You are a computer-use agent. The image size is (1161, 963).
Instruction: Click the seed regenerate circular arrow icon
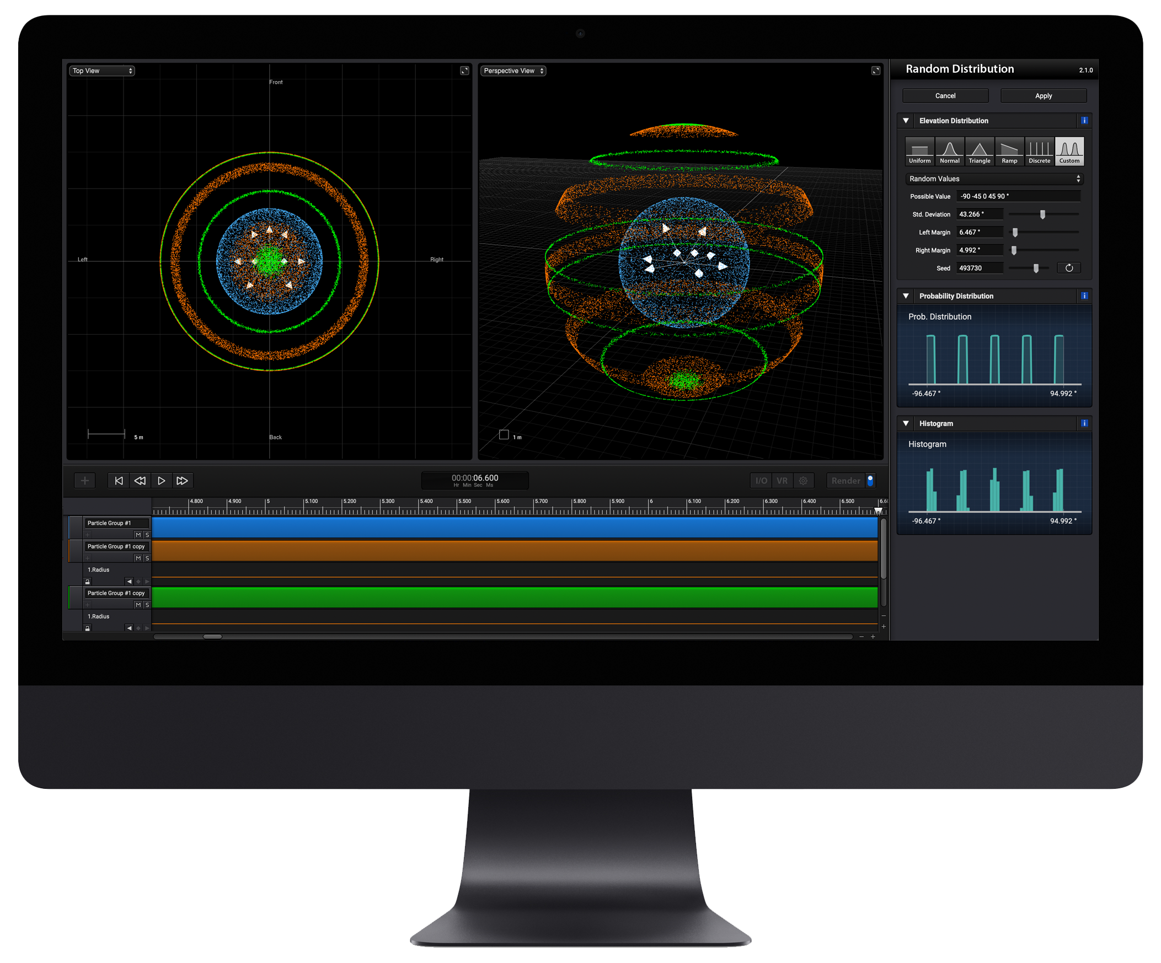tap(1069, 268)
